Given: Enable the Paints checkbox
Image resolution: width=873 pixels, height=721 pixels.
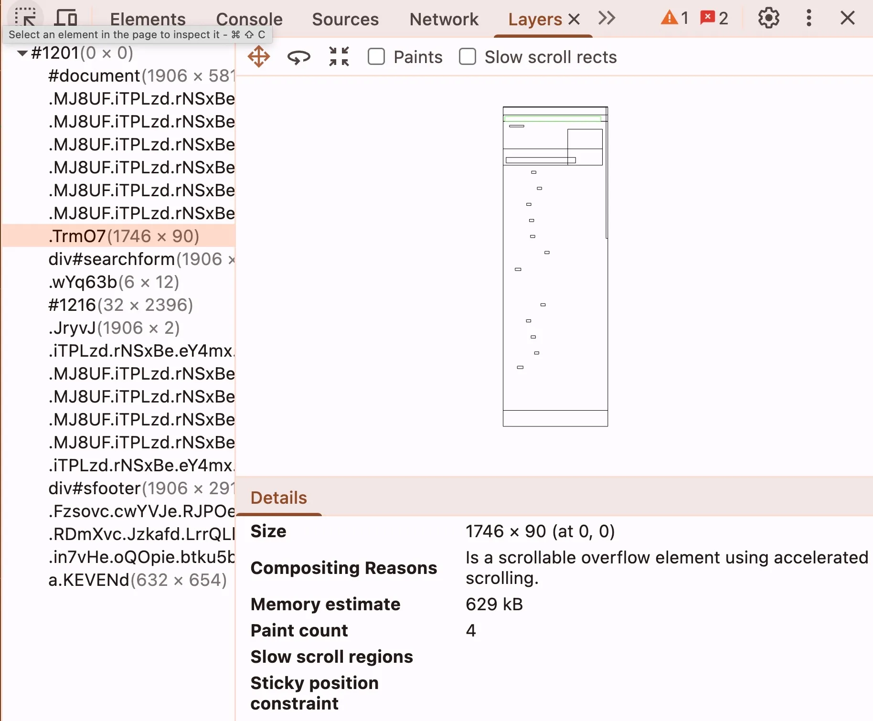Looking at the screenshot, I should point(376,57).
